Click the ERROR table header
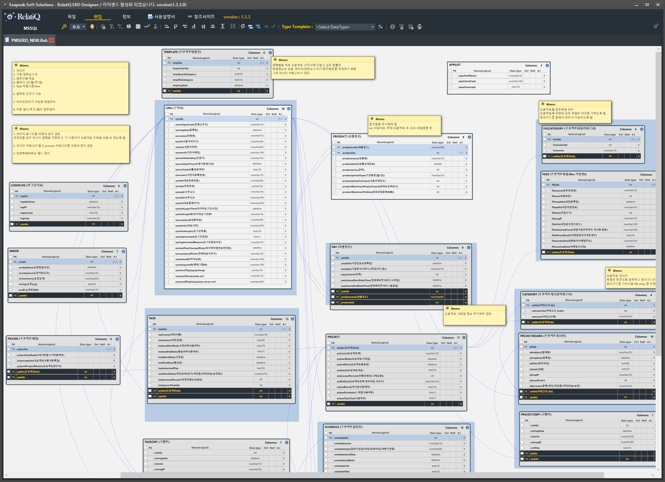Image resolution: width=665 pixels, height=482 pixels. tap(67, 251)
